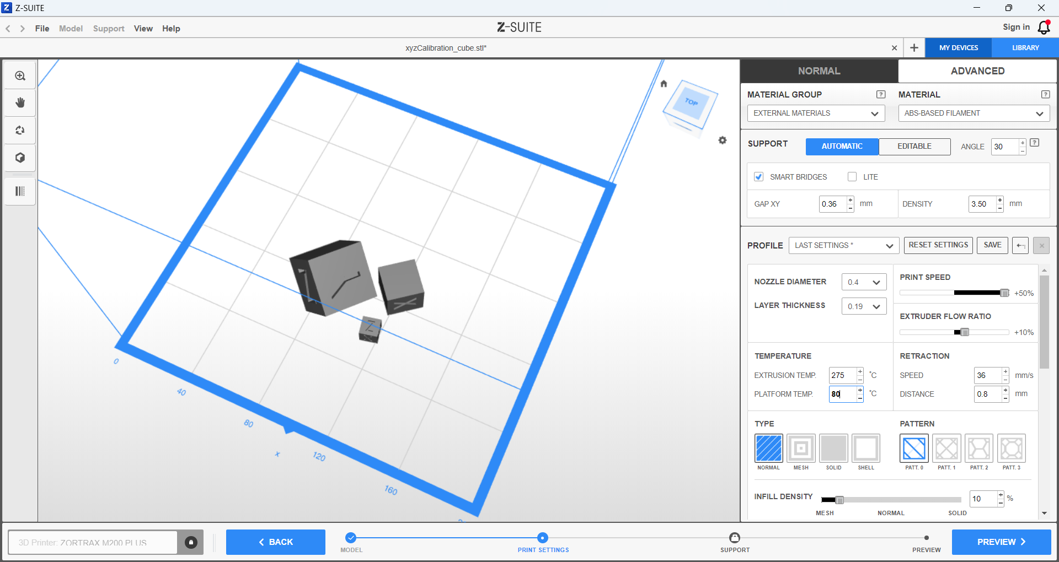Screen dimensions: 1059x562
Task: Open support angle help icon
Action: point(1035,143)
